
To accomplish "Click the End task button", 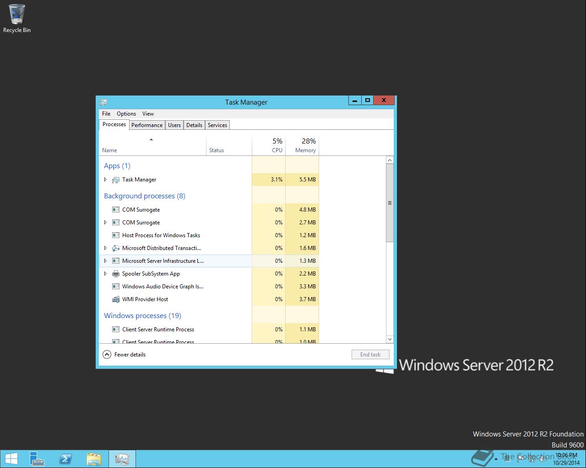I will click(x=370, y=355).
